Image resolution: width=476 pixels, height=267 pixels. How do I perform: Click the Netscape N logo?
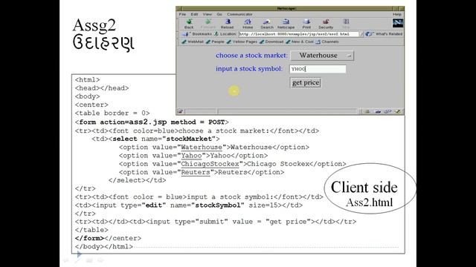(x=398, y=23)
